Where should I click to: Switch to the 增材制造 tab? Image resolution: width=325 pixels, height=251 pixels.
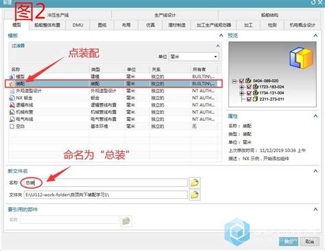[x=177, y=25]
